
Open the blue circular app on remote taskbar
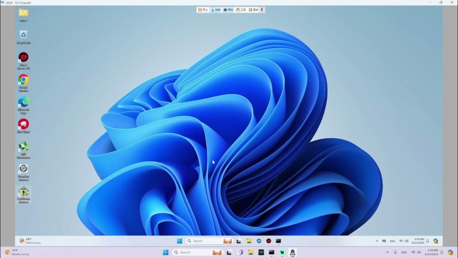(259, 241)
